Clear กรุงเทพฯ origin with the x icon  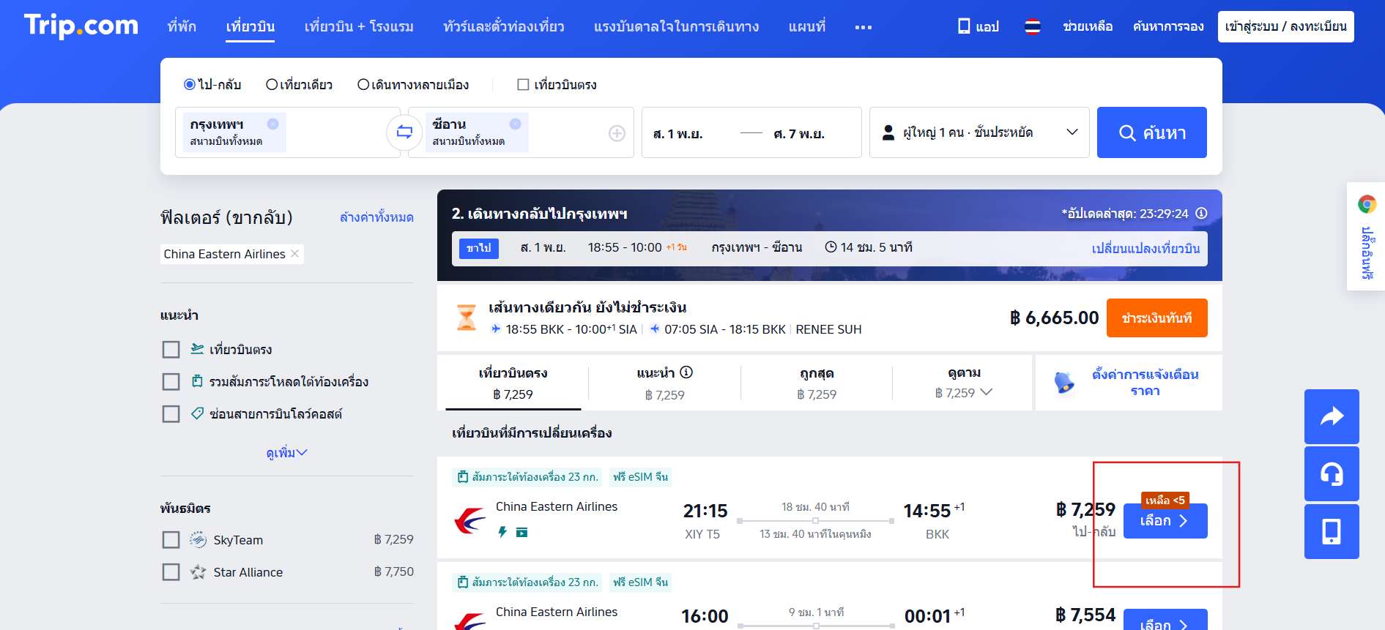pos(272,124)
